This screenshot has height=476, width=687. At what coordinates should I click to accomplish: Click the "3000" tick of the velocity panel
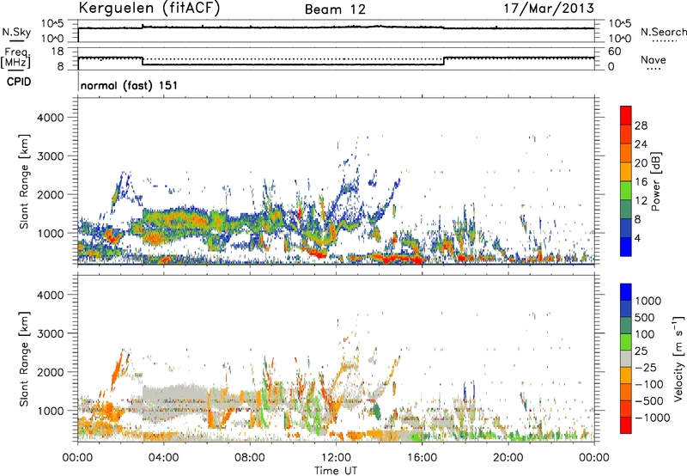coord(51,333)
